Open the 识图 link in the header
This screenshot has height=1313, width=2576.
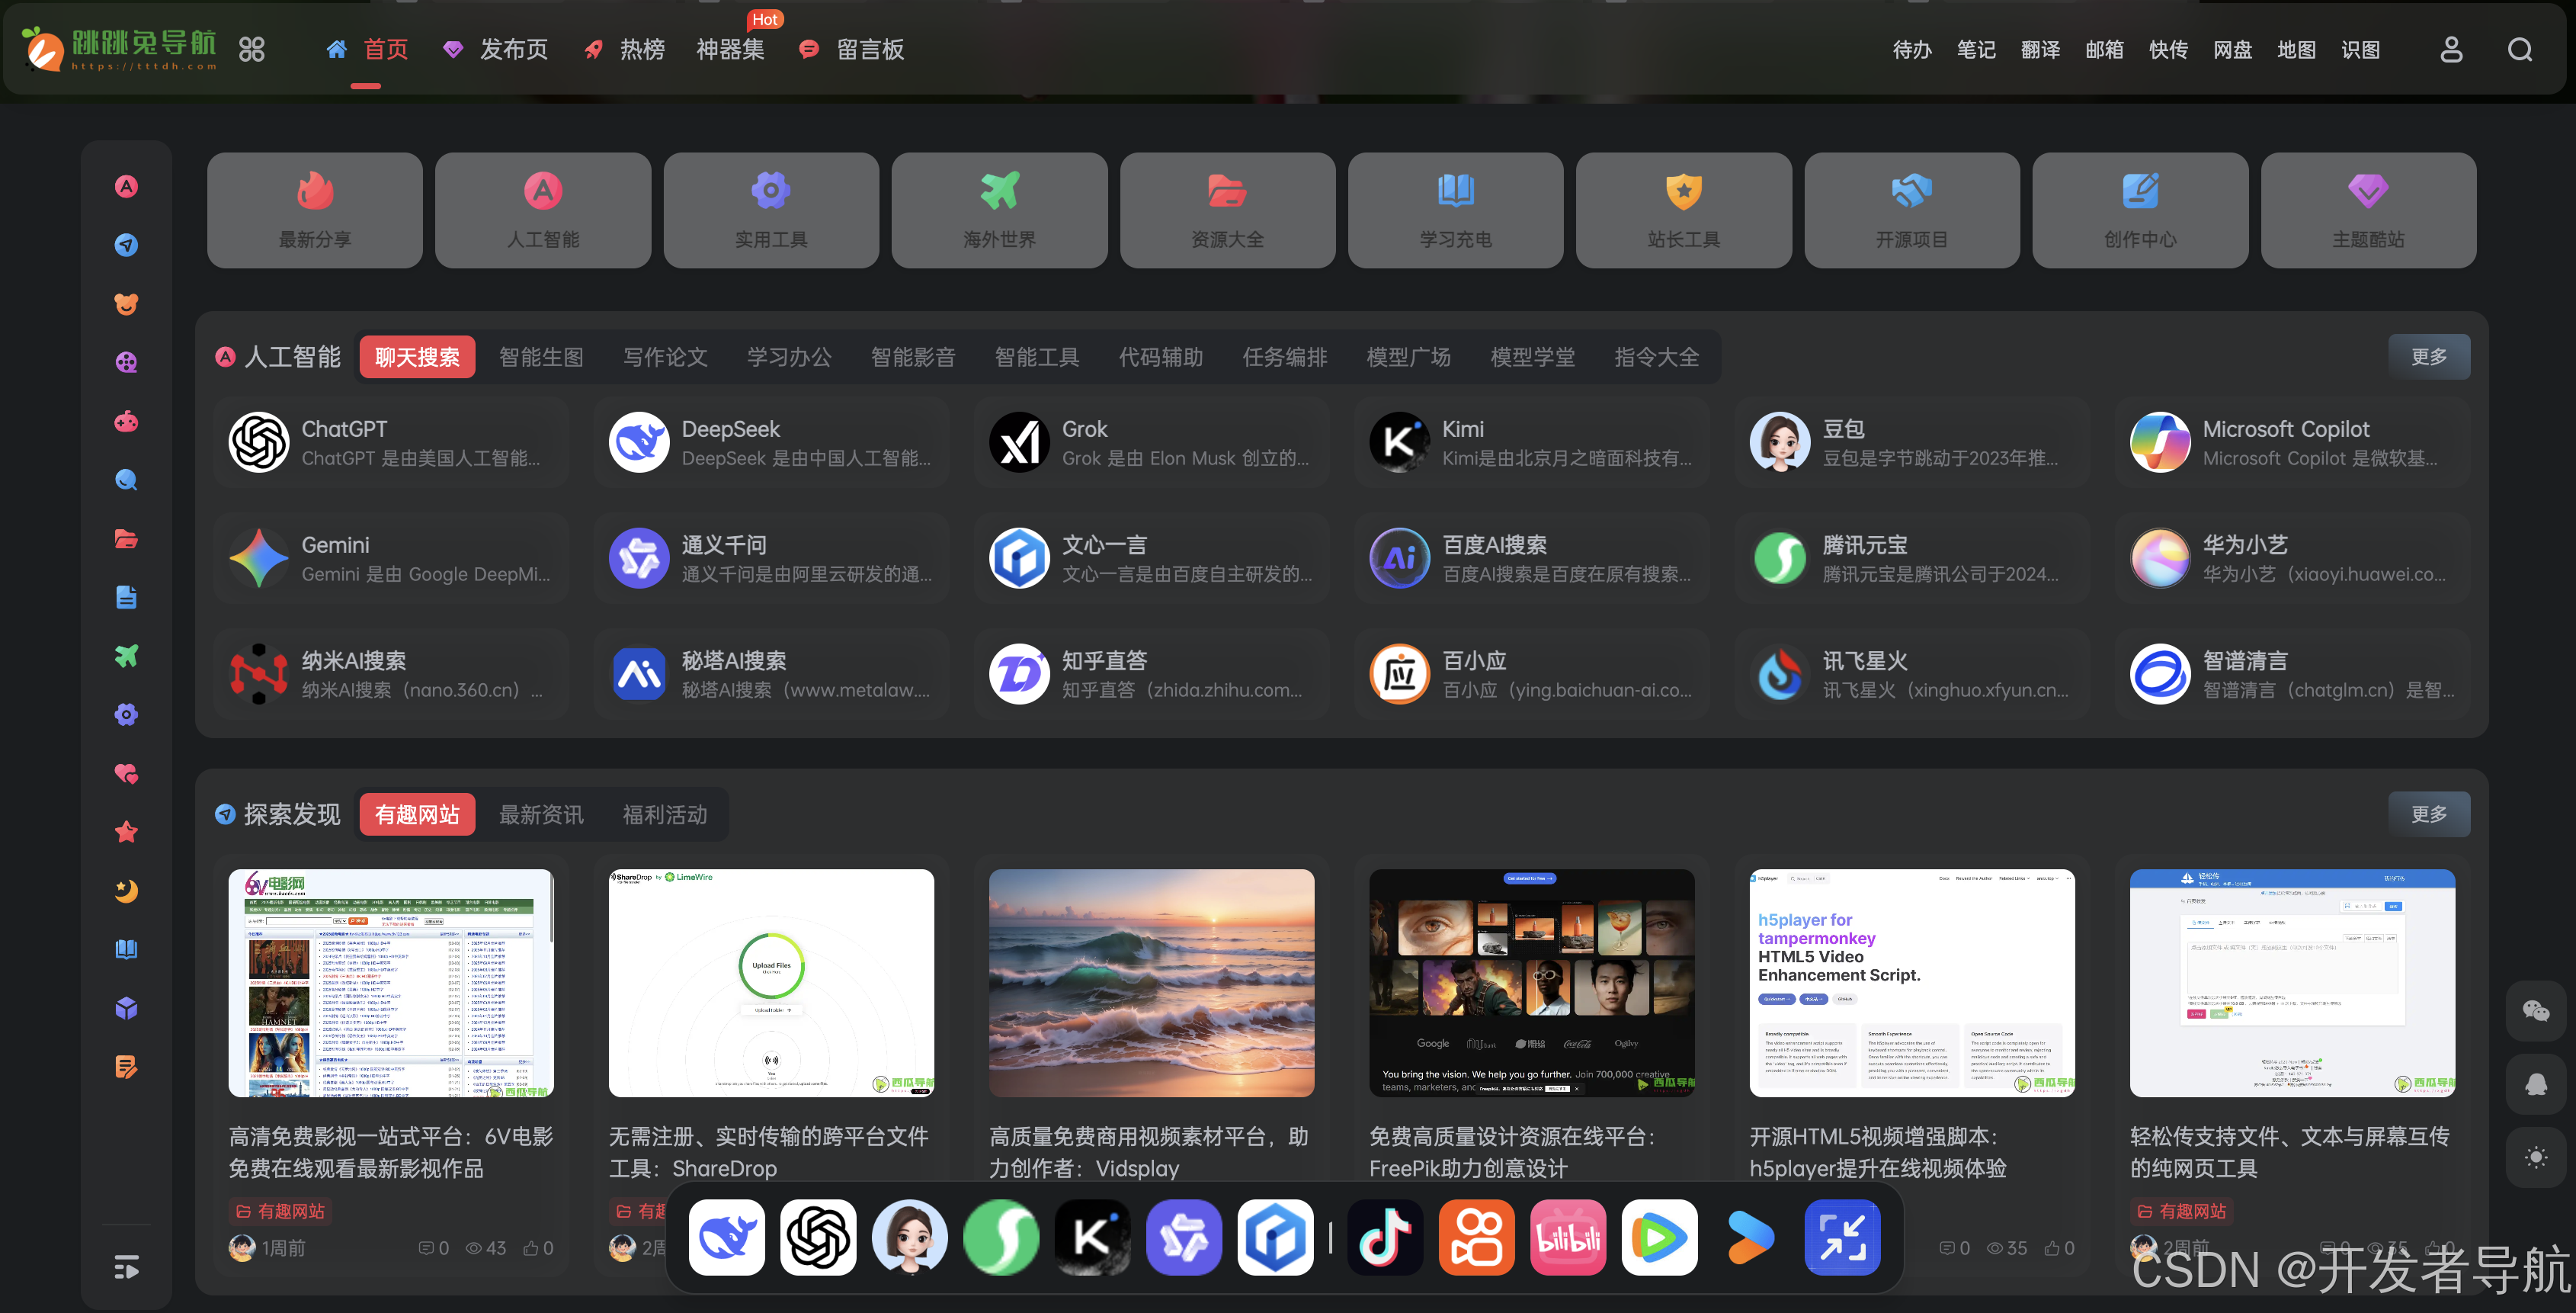point(2360,49)
